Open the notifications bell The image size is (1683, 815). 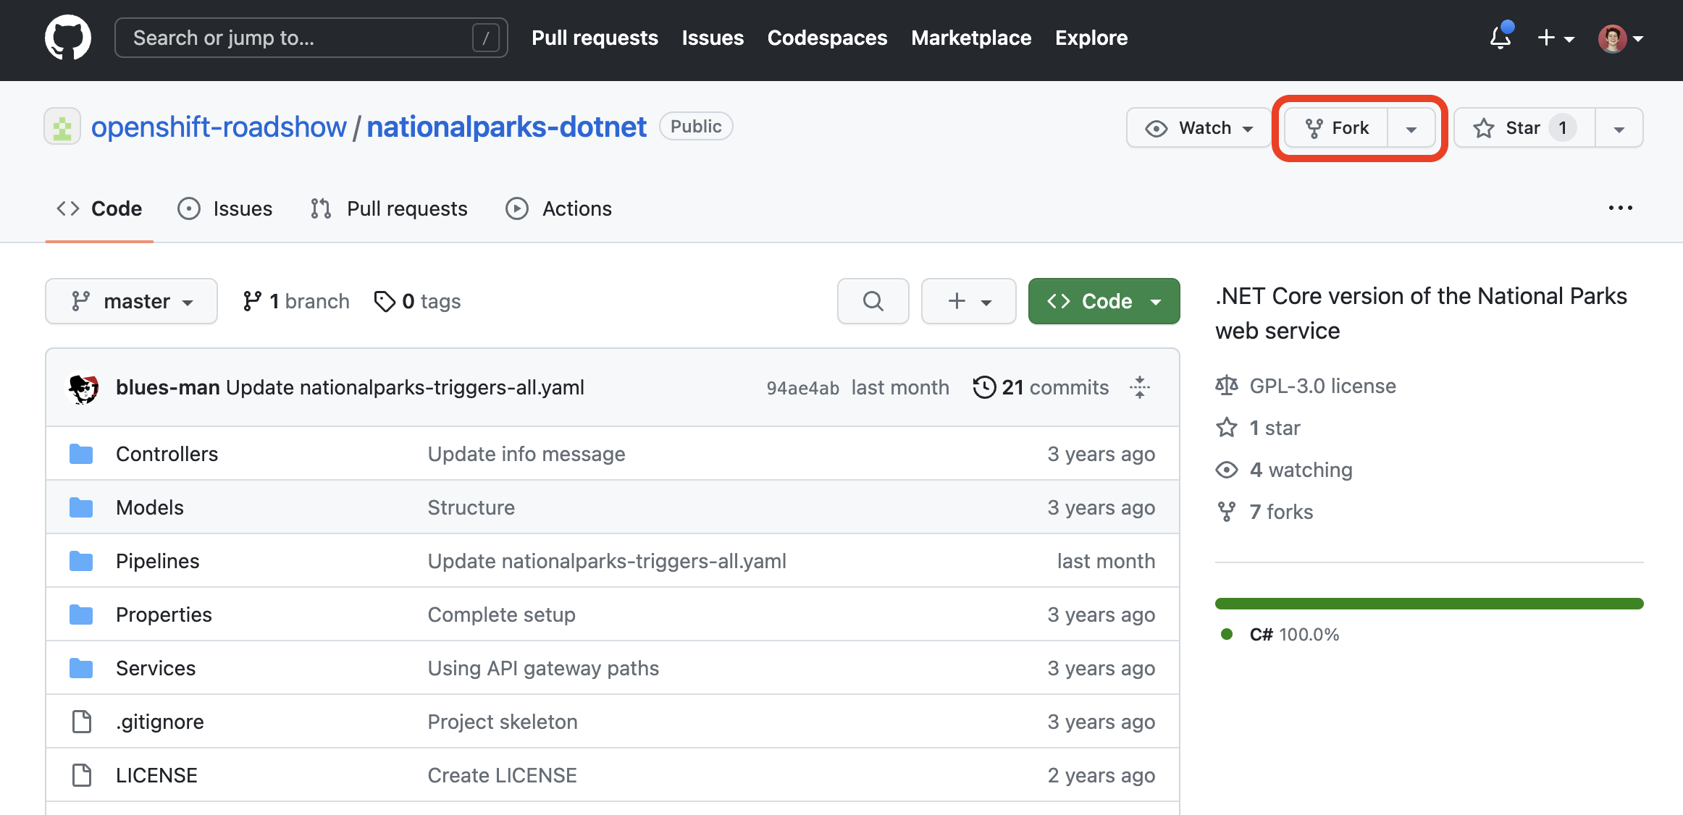point(1501,37)
